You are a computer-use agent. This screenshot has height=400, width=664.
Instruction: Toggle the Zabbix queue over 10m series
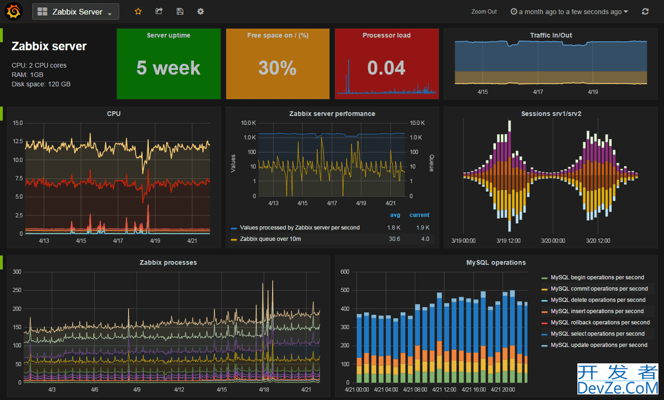click(x=270, y=239)
